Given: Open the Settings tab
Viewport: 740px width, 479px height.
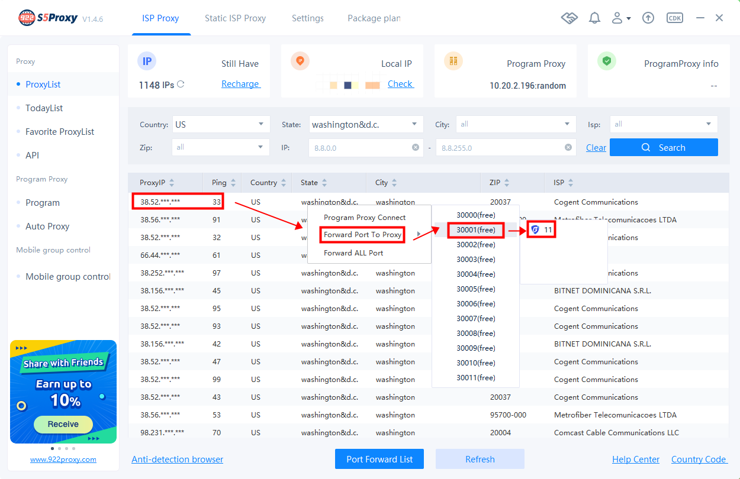Looking at the screenshot, I should [308, 18].
